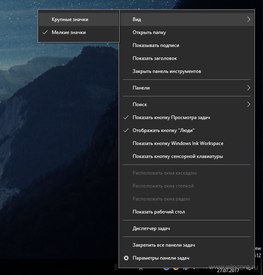Enable Показать кнопку Windows Ink Workspace
Image resolution: width=263 pixels, height=275 pixels.
[x=187, y=143]
